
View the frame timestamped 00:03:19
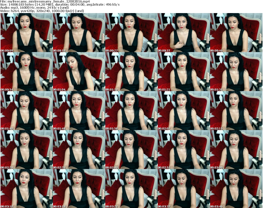79,189
